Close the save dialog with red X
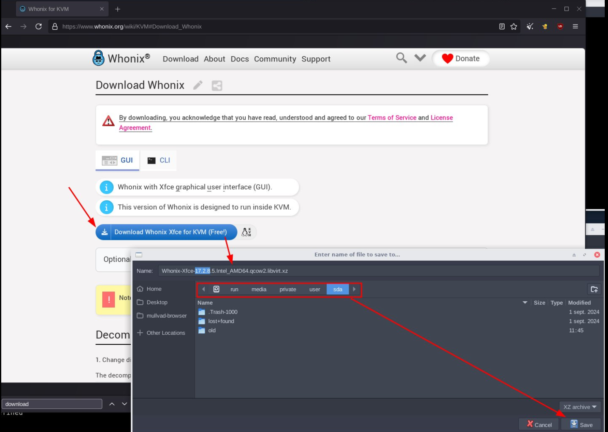 click(597, 254)
